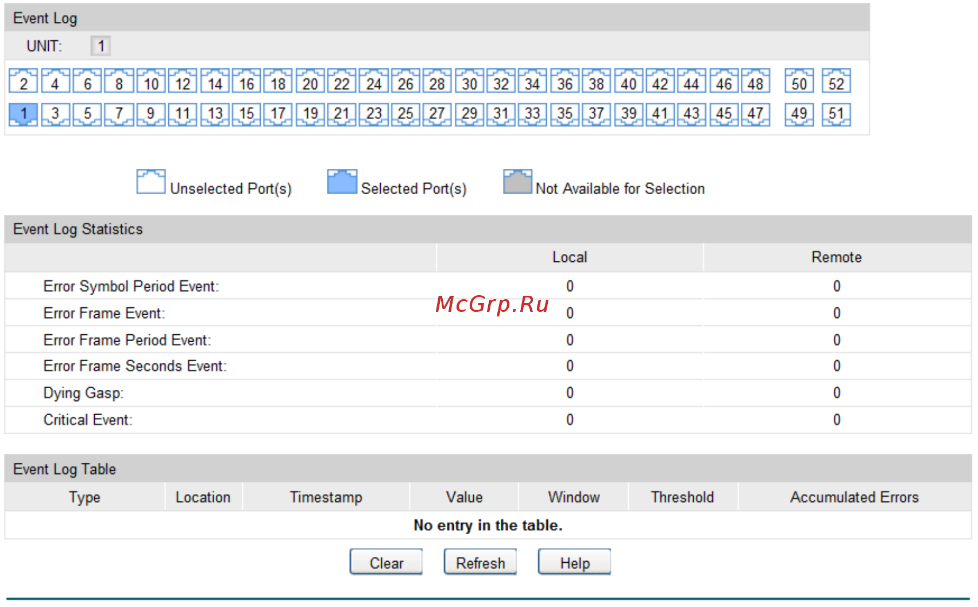
Task: Select port 41 icon
Action: [x=660, y=114]
